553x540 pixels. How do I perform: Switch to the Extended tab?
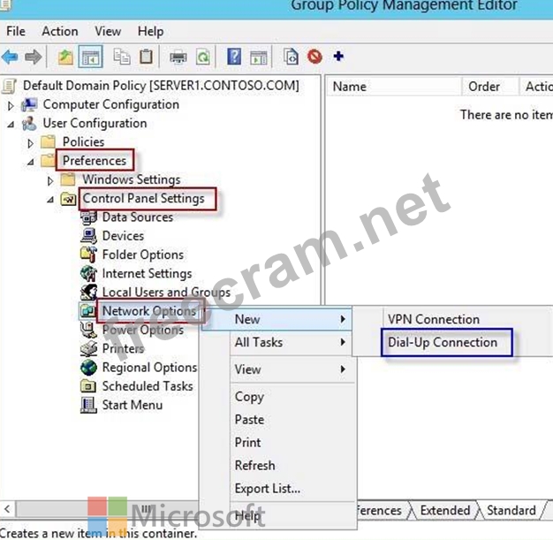coord(445,510)
